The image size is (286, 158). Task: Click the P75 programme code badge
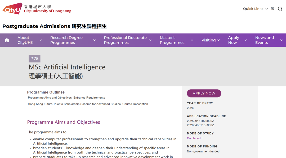click(x=34, y=59)
